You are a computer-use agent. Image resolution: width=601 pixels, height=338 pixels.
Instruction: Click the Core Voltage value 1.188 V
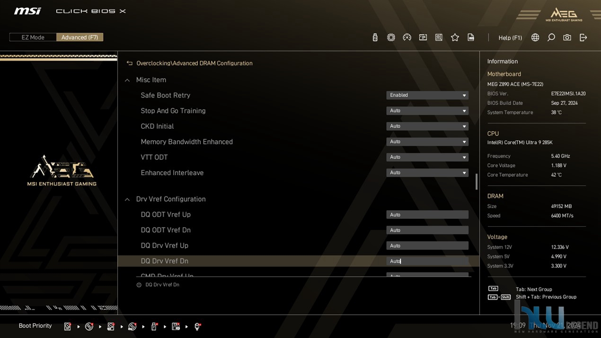tap(559, 166)
